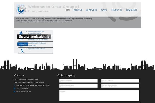Click inside the message text area
155x103 pixels.
99,96
